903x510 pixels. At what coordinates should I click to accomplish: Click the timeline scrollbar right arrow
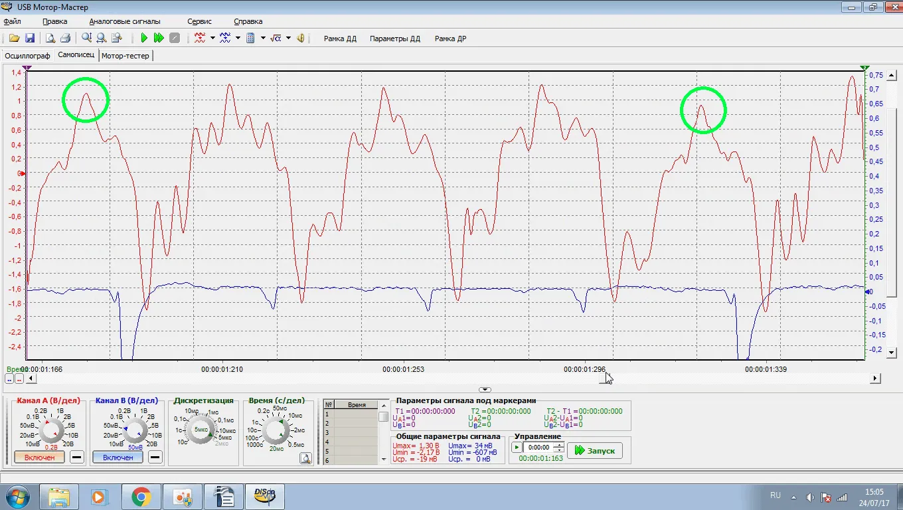[x=875, y=379]
